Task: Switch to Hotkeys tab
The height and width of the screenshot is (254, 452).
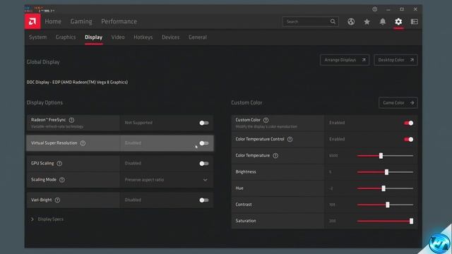Action: [143, 37]
